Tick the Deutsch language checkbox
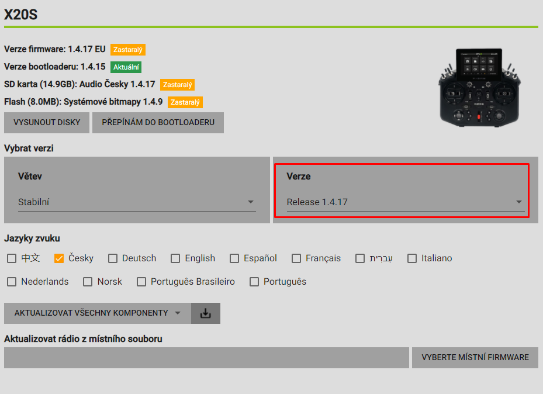543x394 pixels. click(113, 258)
